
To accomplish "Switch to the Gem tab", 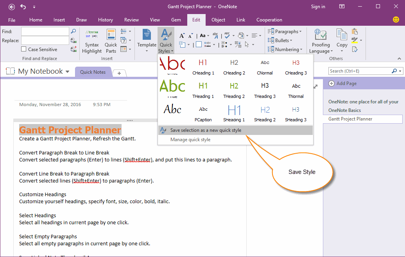I will [x=176, y=20].
